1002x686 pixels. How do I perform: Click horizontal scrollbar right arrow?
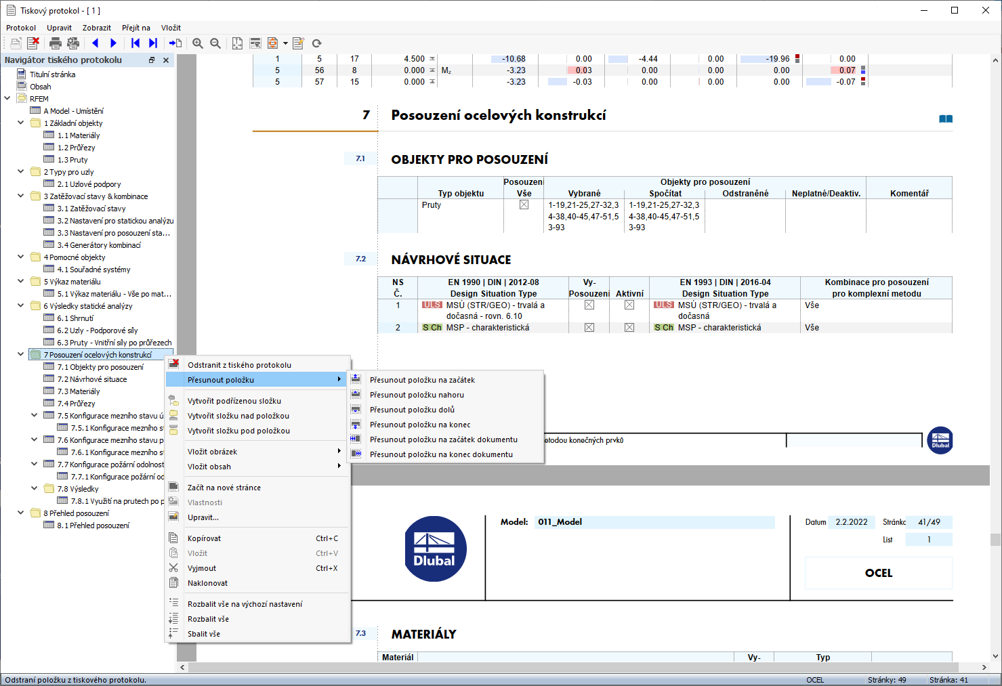(984, 668)
